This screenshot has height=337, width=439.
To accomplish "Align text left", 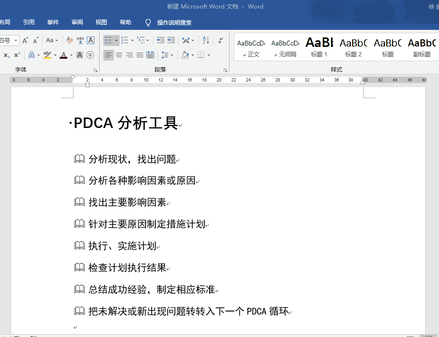I will 109,55.
